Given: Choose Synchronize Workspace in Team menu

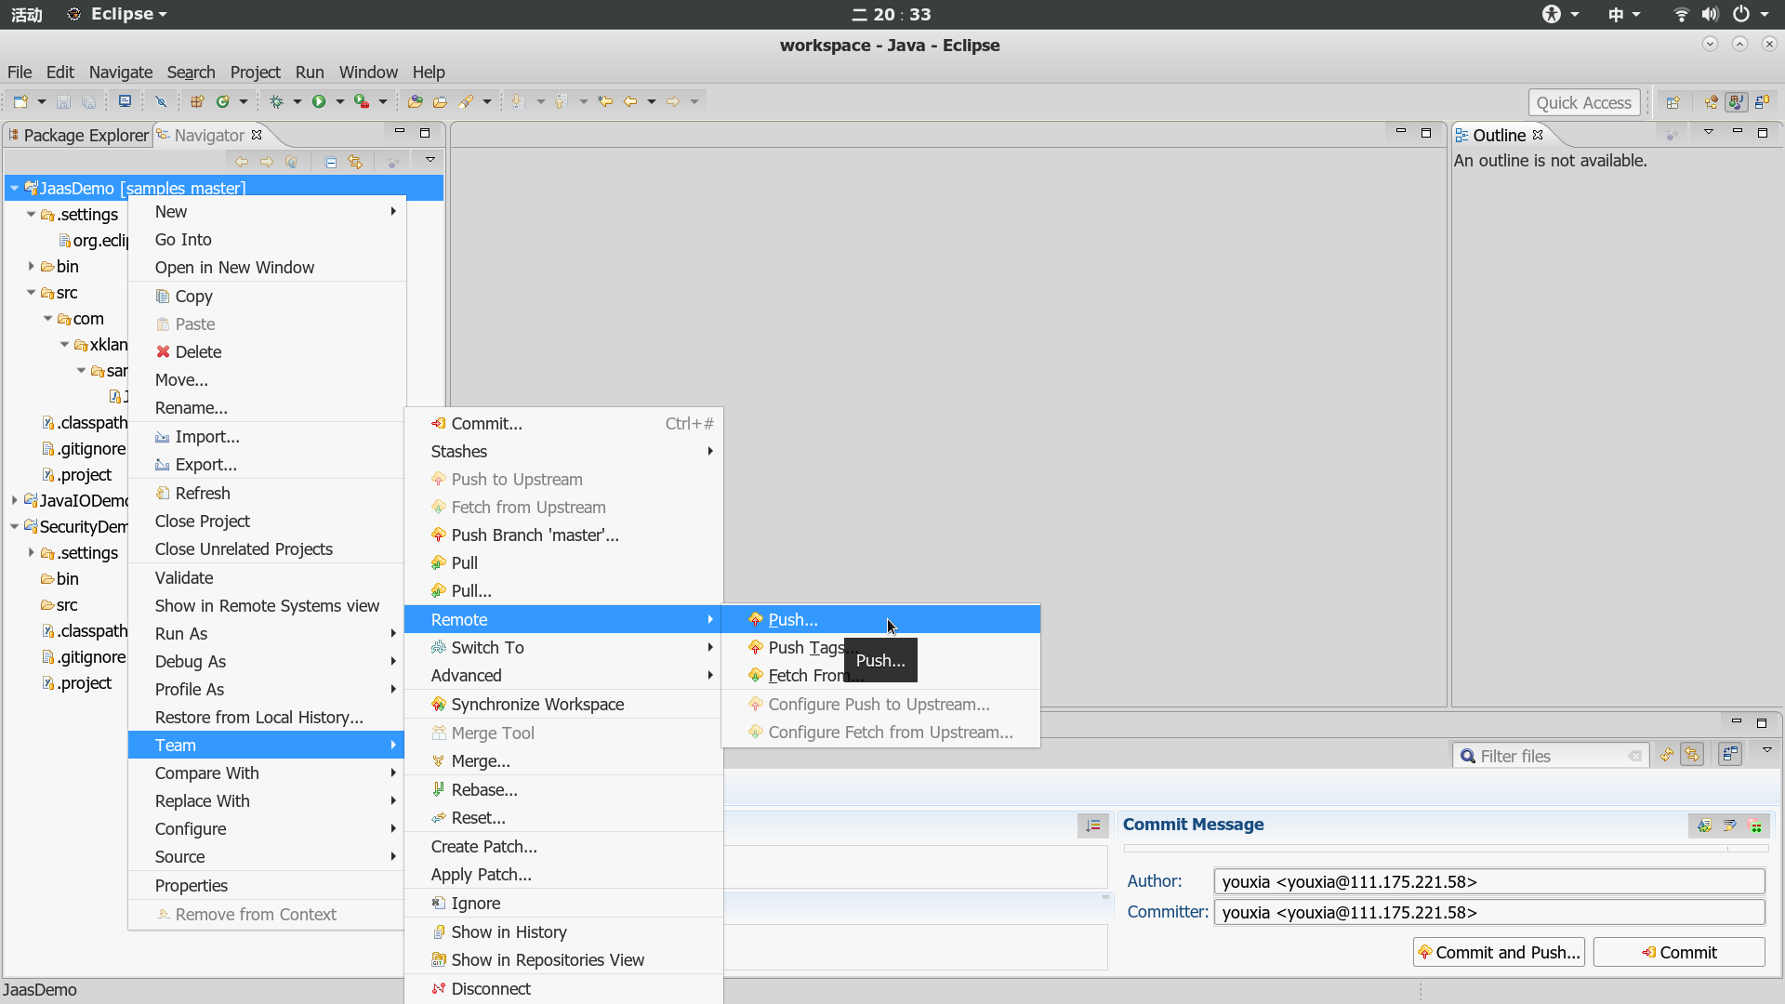Looking at the screenshot, I should (563, 704).
